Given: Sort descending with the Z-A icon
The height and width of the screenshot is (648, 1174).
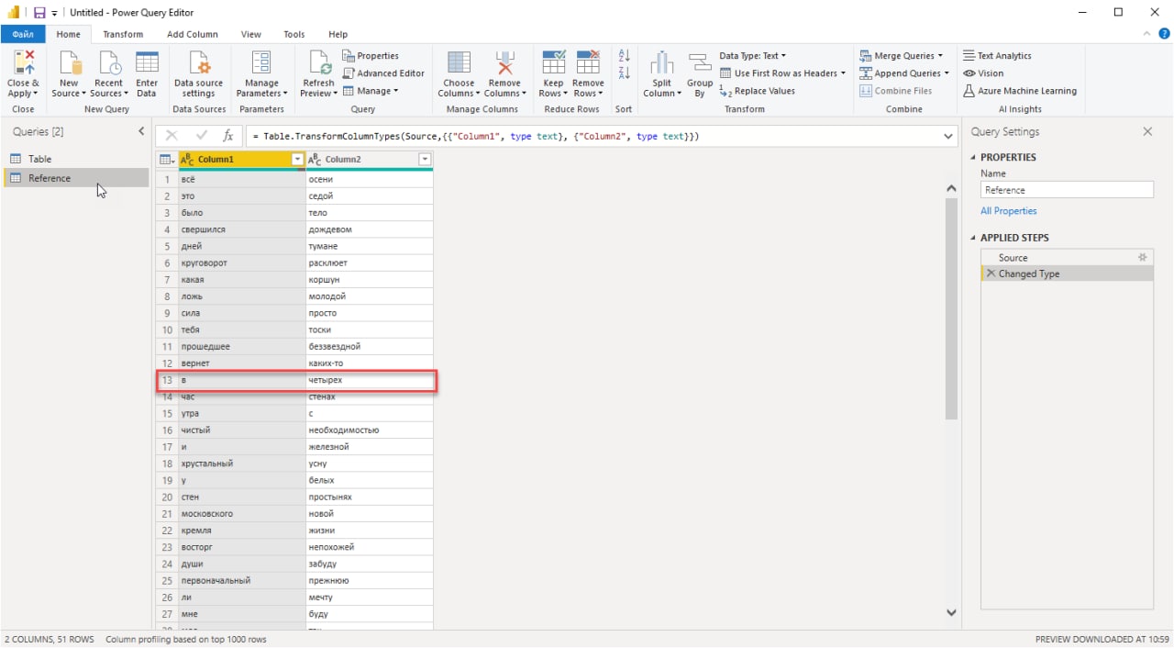Looking at the screenshot, I should [625, 73].
